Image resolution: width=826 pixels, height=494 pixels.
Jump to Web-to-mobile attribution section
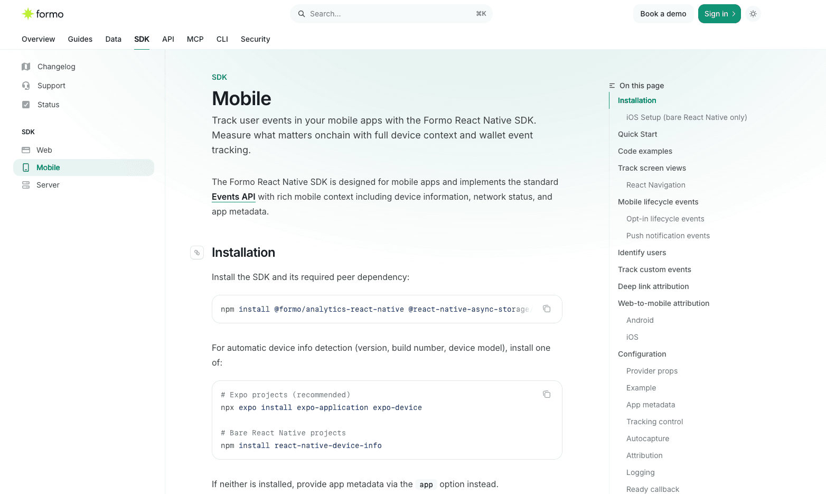pos(663,303)
